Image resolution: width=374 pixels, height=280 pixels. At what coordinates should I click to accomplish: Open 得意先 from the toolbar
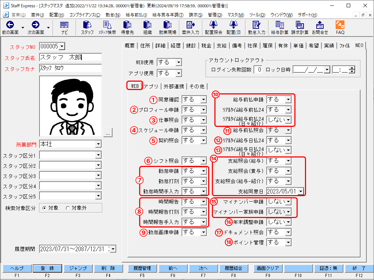coord(127,28)
